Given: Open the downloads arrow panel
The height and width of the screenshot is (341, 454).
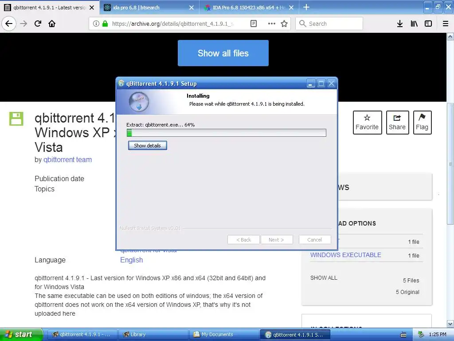Looking at the screenshot, I should [399, 24].
